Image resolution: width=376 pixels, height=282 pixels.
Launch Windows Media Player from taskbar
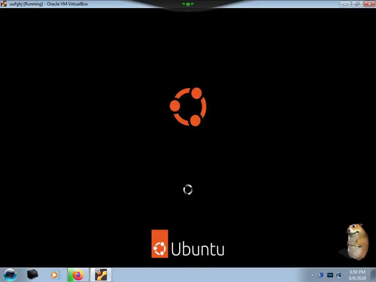(54, 275)
